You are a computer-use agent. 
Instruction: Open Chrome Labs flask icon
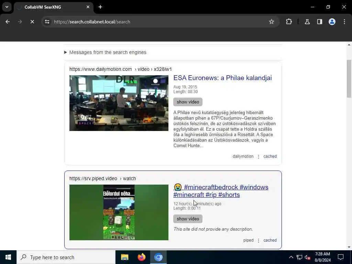tap(307, 22)
